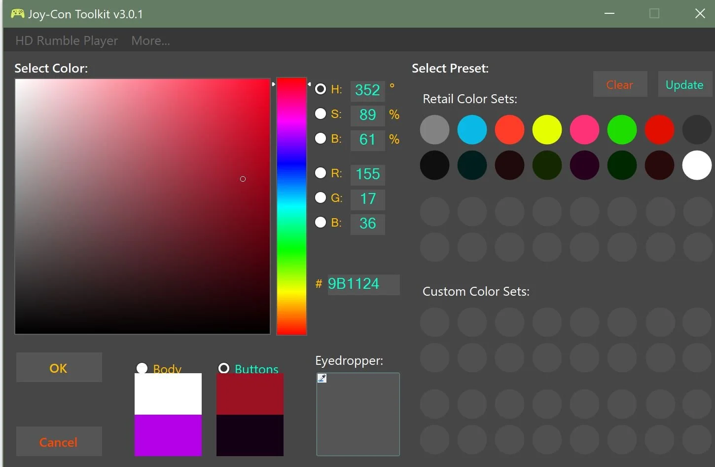Image resolution: width=715 pixels, height=467 pixels.
Task: Click the Eyedropper preview box
Action: pos(358,414)
